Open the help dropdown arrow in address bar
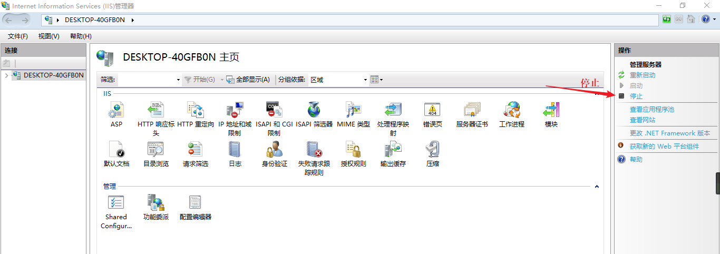This screenshot has width=720, height=254. (x=714, y=19)
